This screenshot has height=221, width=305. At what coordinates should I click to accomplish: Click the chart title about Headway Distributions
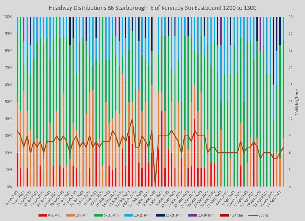click(x=152, y=7)
